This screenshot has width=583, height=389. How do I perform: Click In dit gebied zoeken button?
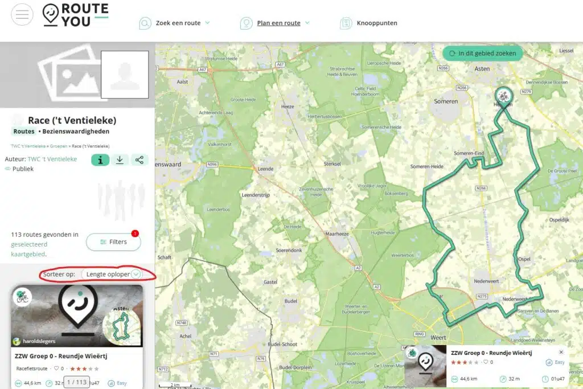(x=482, y=54)
